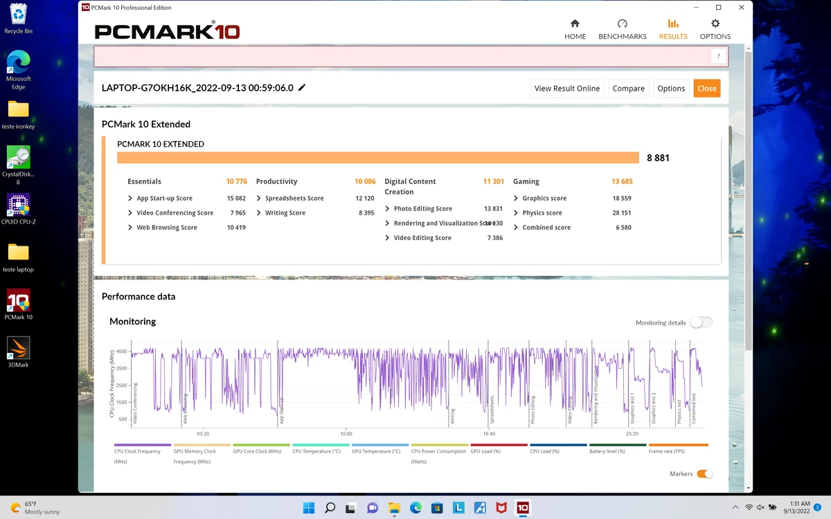Open Task View on taskbar

(352, 508)
